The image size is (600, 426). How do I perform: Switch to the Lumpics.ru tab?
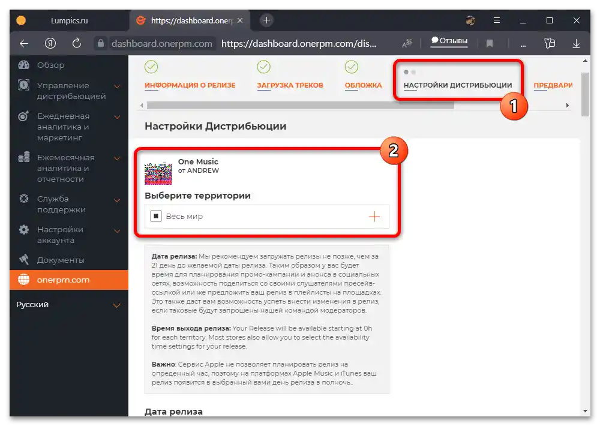coord(69,20)
